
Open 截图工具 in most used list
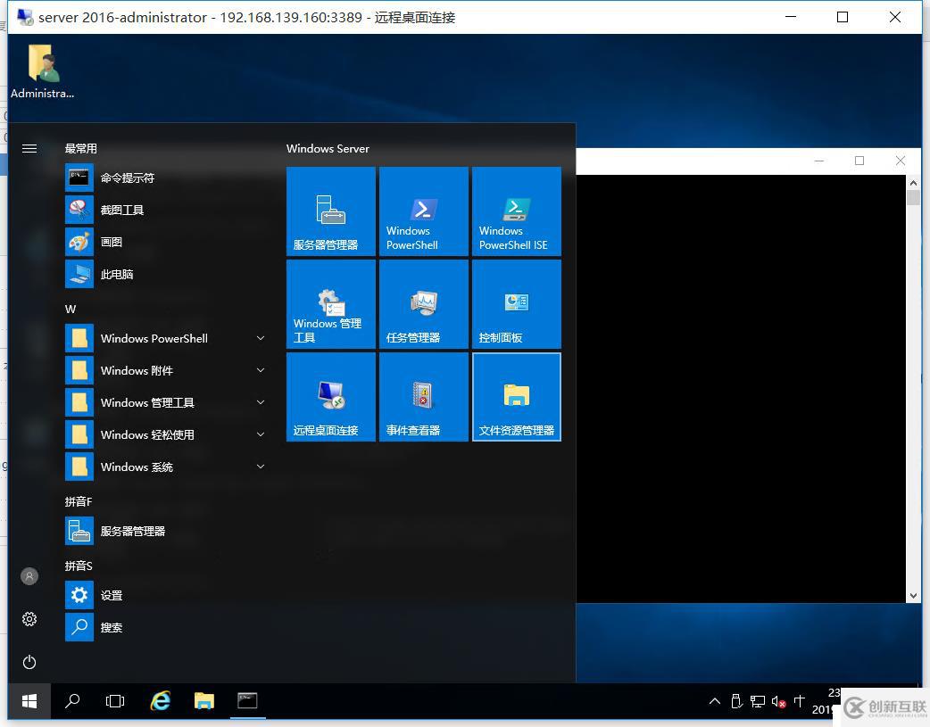point(166,210)
